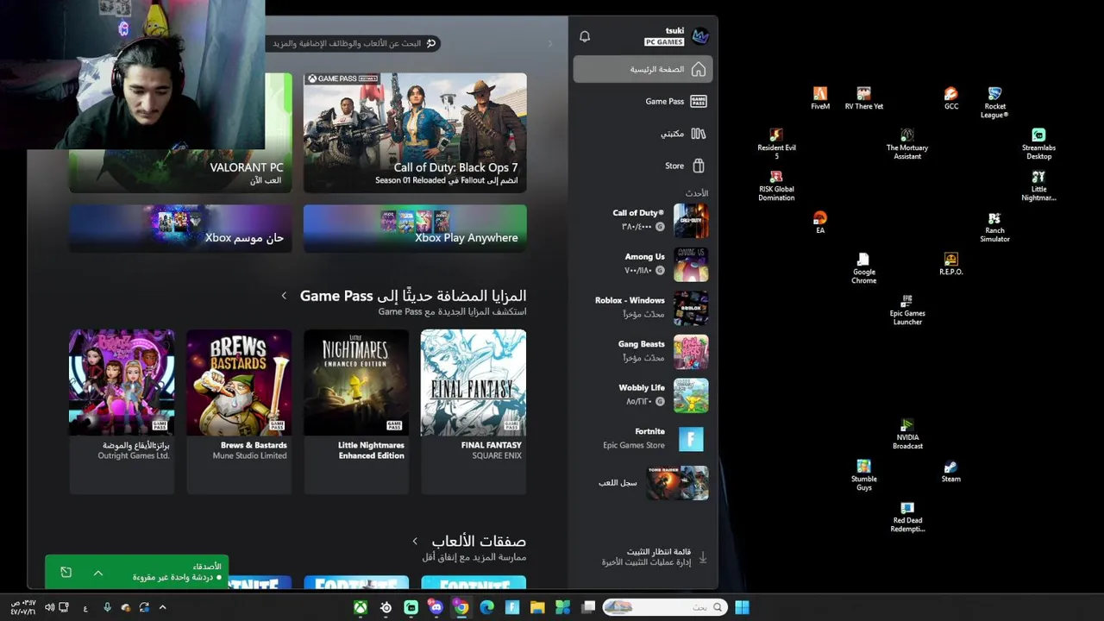Open the play history entry in sidebar
The image size is (1104, 621).
(x=643, y=483)
